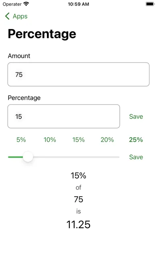
Task: Select the 5% preset
Action: 21,140
